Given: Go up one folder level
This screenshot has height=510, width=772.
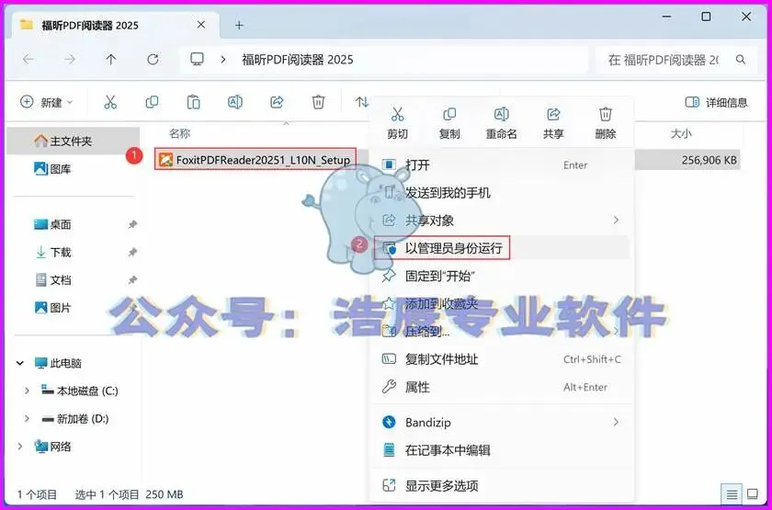Looking at the screenshot, I should click(x=111, y=60).
